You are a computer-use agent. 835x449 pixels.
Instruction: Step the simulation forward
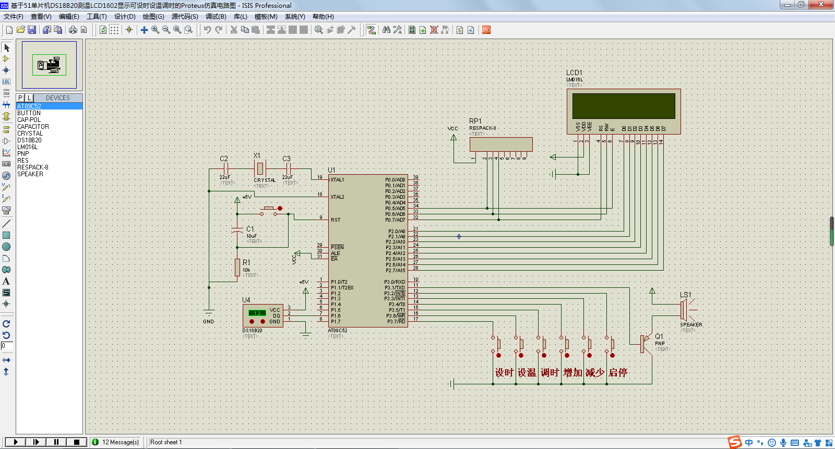pos(35,442)
